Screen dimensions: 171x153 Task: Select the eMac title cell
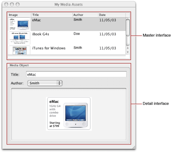[x=36, y=20]
